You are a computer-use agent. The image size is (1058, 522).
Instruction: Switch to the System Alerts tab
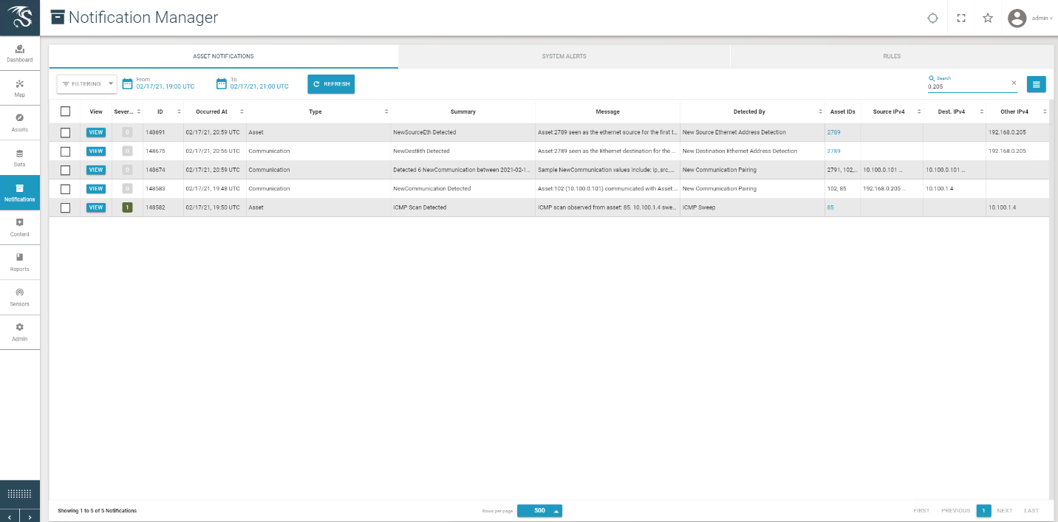pos(564,56)
